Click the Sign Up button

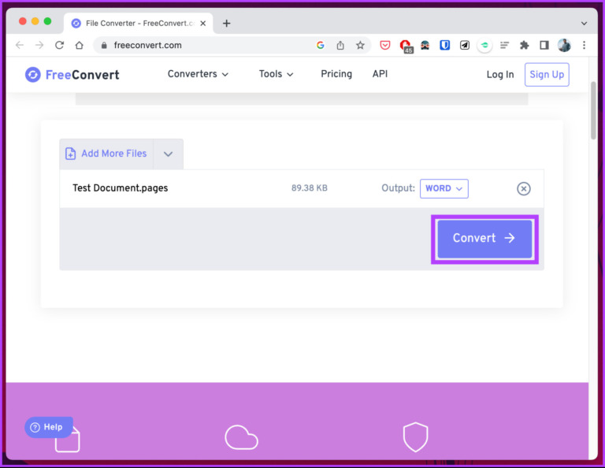547,75
